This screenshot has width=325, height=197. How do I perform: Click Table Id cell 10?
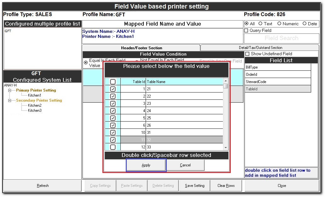(x=133, y=133)
